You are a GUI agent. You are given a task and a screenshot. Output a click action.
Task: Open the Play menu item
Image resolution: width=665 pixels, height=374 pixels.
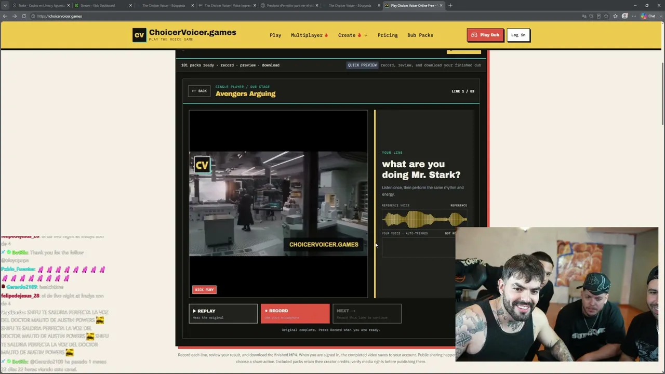click(275, 35)
